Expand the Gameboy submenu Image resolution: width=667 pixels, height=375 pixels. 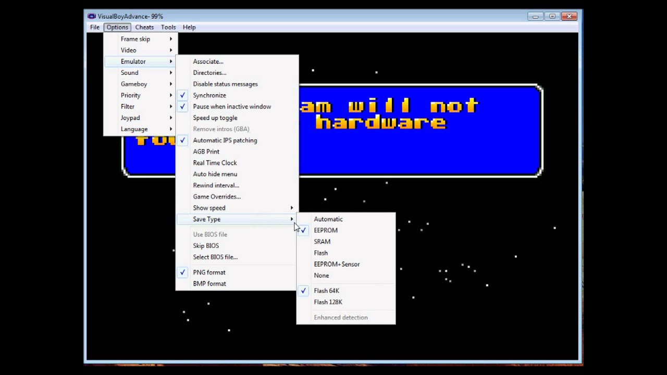[x=141, y=84]
